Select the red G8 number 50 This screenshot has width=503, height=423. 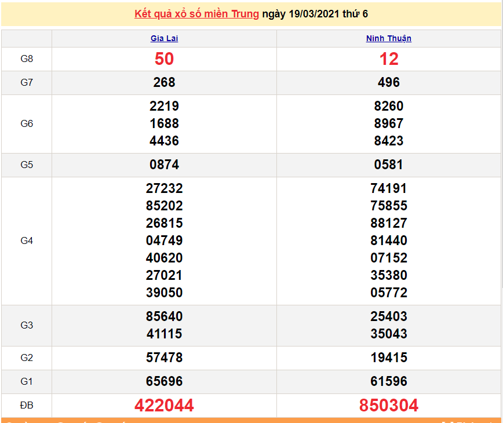click(x=164, y=59)
